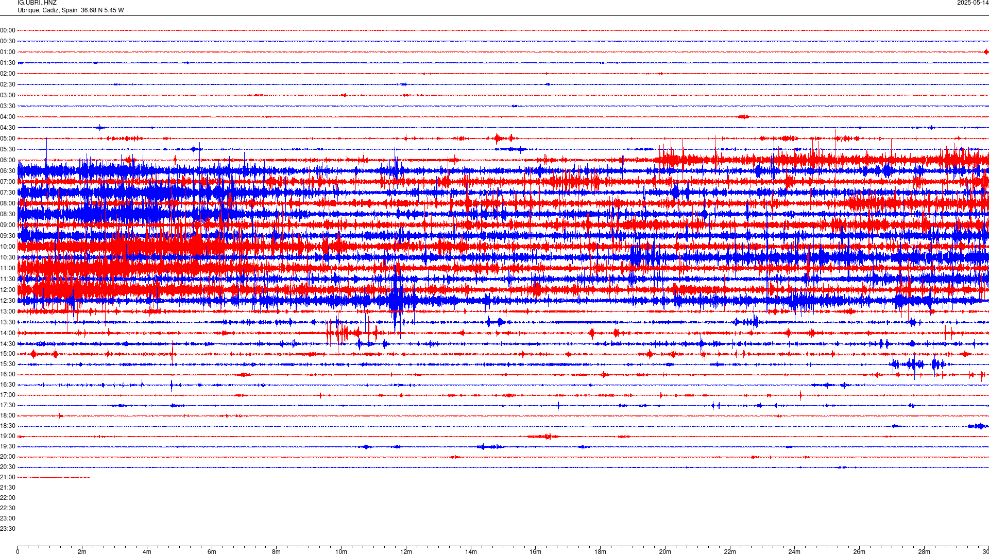Select the 06:00 time row label

[8, 160]
